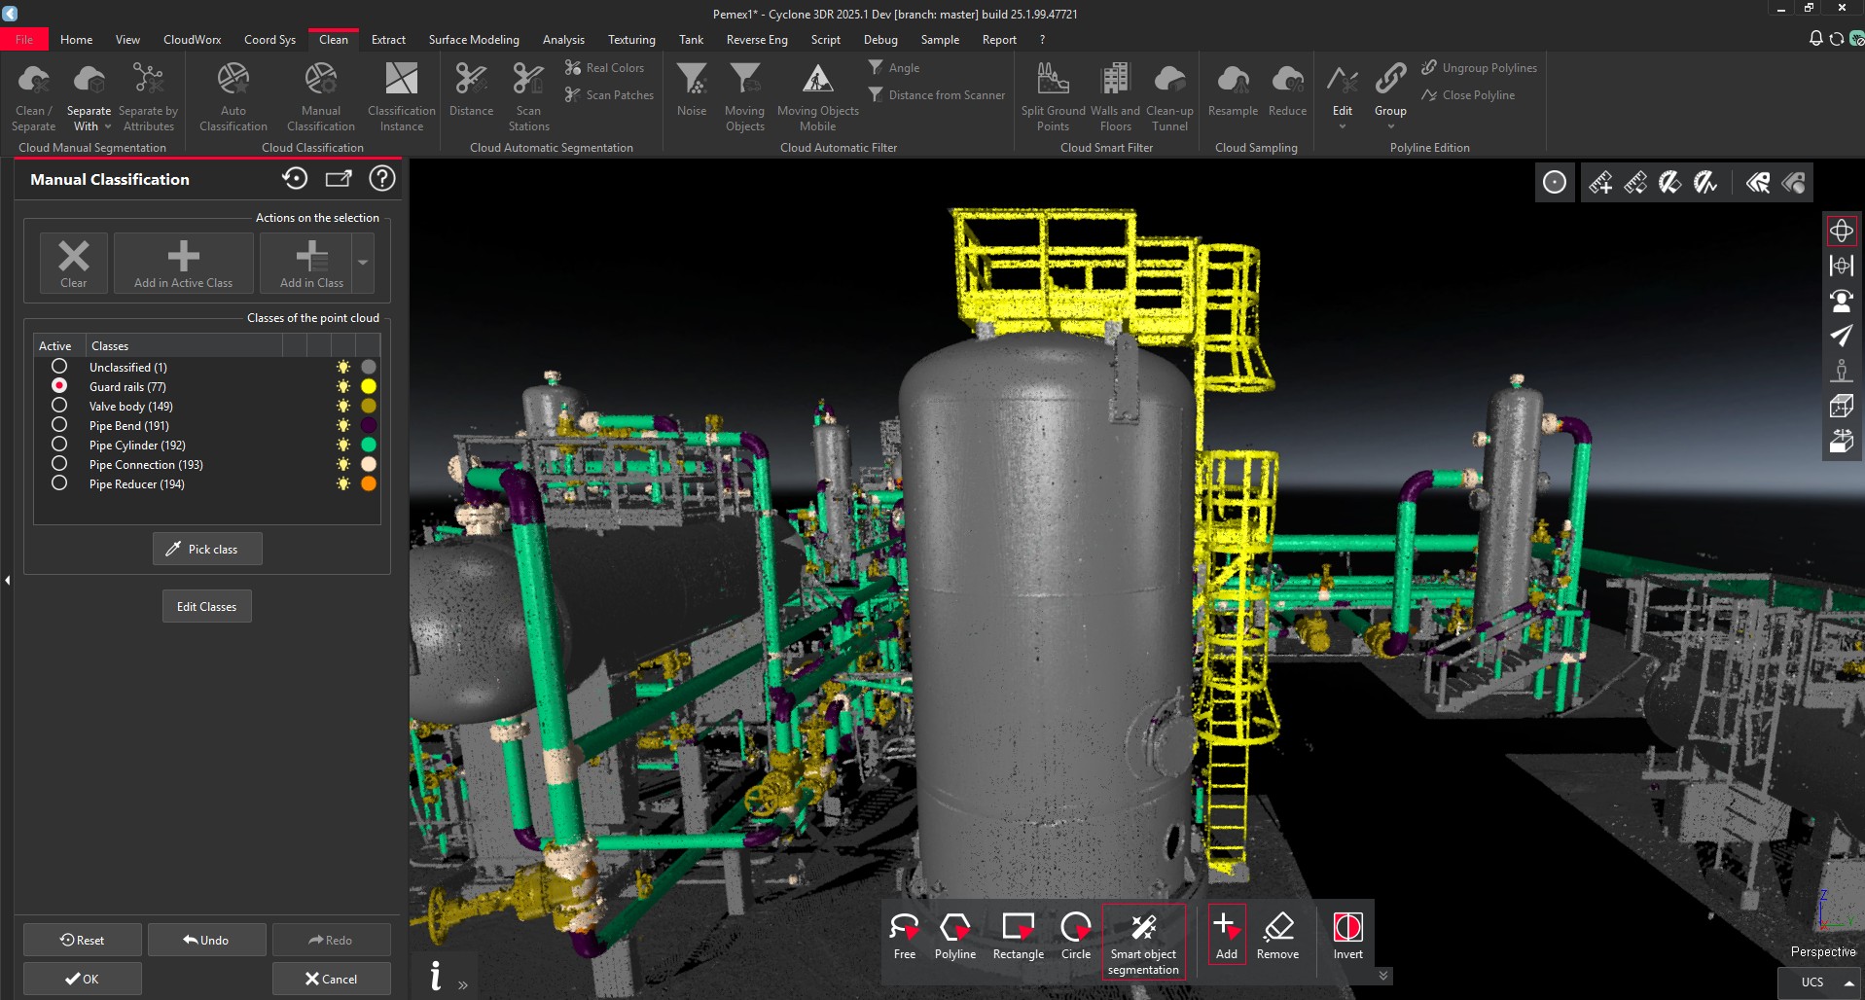Click the Invert selection icon
The height and width of the screenshot is (1000, 1865).
[1347, 929]
